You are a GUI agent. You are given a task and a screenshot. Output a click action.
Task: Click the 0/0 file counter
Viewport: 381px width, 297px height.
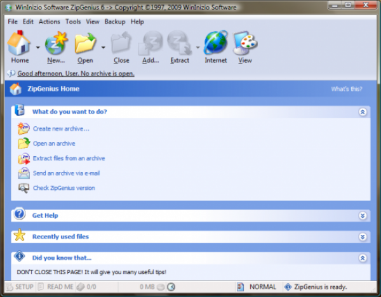(x=91, y=287)
